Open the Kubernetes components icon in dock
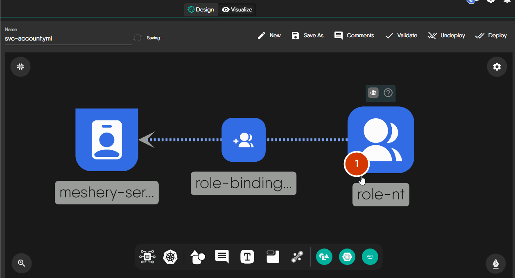This screenshot has width=515, height=278. coord(171,257)
